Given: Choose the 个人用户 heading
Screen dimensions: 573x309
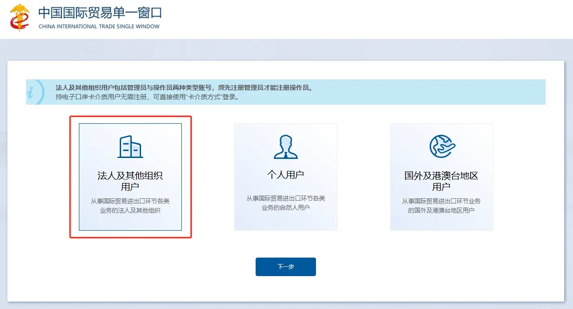Looking at the screenshot, I should [x=285, y=175].
